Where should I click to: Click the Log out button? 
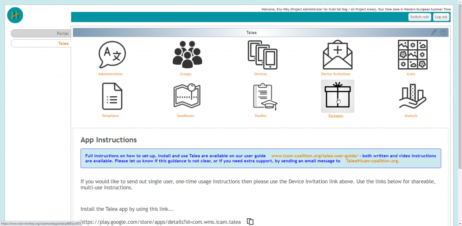point(441,17)
